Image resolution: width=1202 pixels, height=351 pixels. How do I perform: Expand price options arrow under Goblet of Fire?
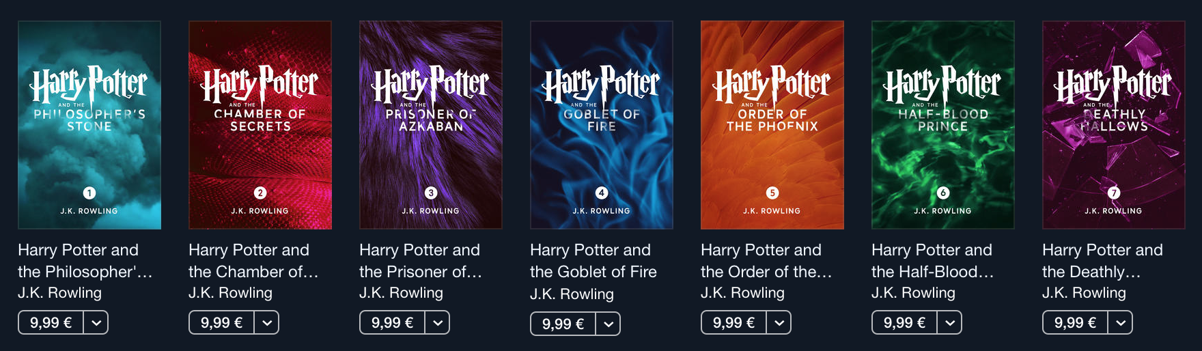[x=609, y=324]
